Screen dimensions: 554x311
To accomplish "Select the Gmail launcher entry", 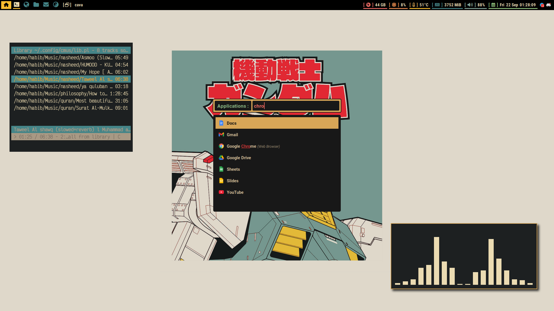I will [277, 134].
